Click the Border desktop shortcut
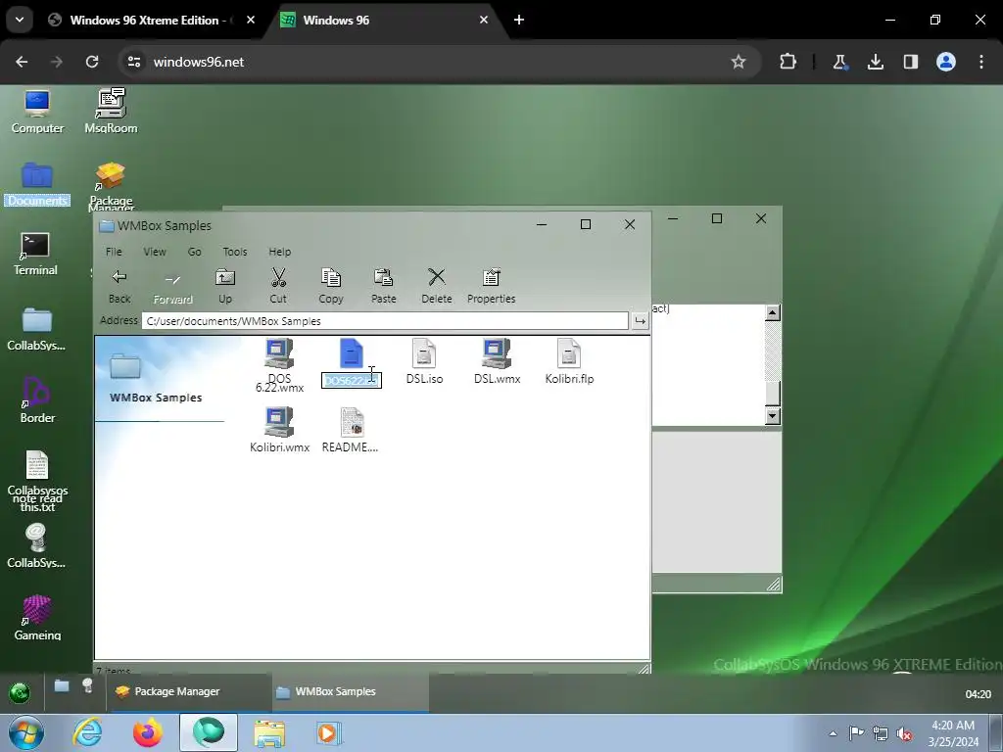 coord(37,400)
